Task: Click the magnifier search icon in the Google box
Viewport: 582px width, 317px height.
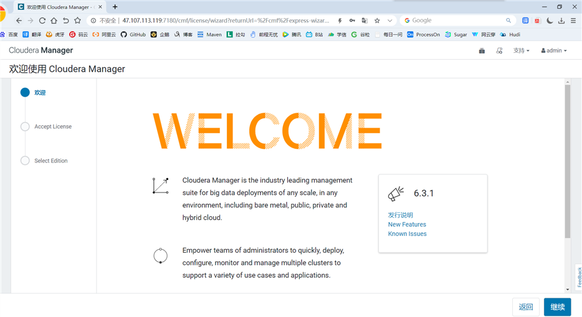Action: 508,21
